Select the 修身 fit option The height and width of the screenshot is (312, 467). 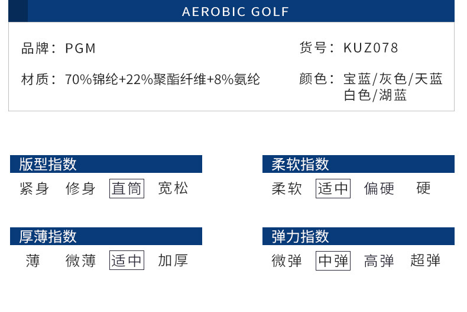point(80,189)
